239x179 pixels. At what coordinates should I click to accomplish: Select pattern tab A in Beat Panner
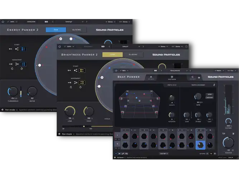(x=151, y=77)
